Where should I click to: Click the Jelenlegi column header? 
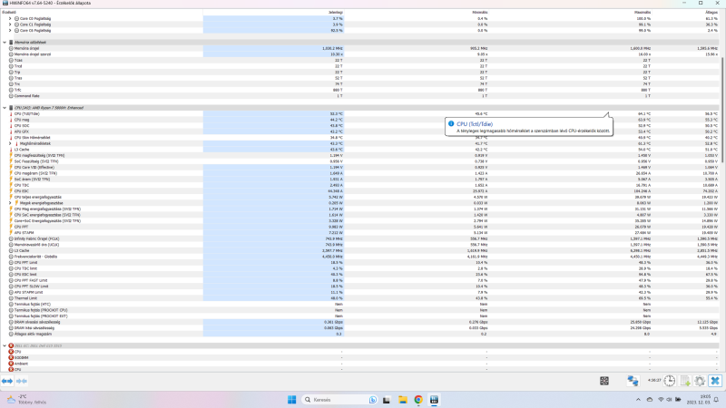[x=273, y=13]
